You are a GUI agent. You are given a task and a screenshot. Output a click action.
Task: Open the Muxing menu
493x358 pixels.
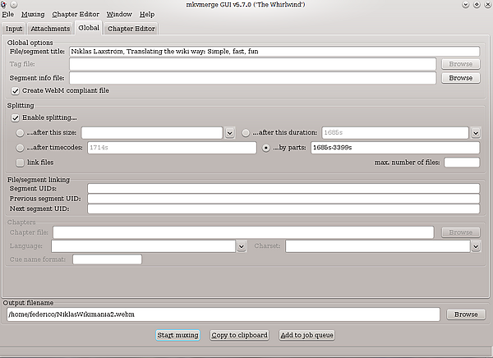coord(33,14)
